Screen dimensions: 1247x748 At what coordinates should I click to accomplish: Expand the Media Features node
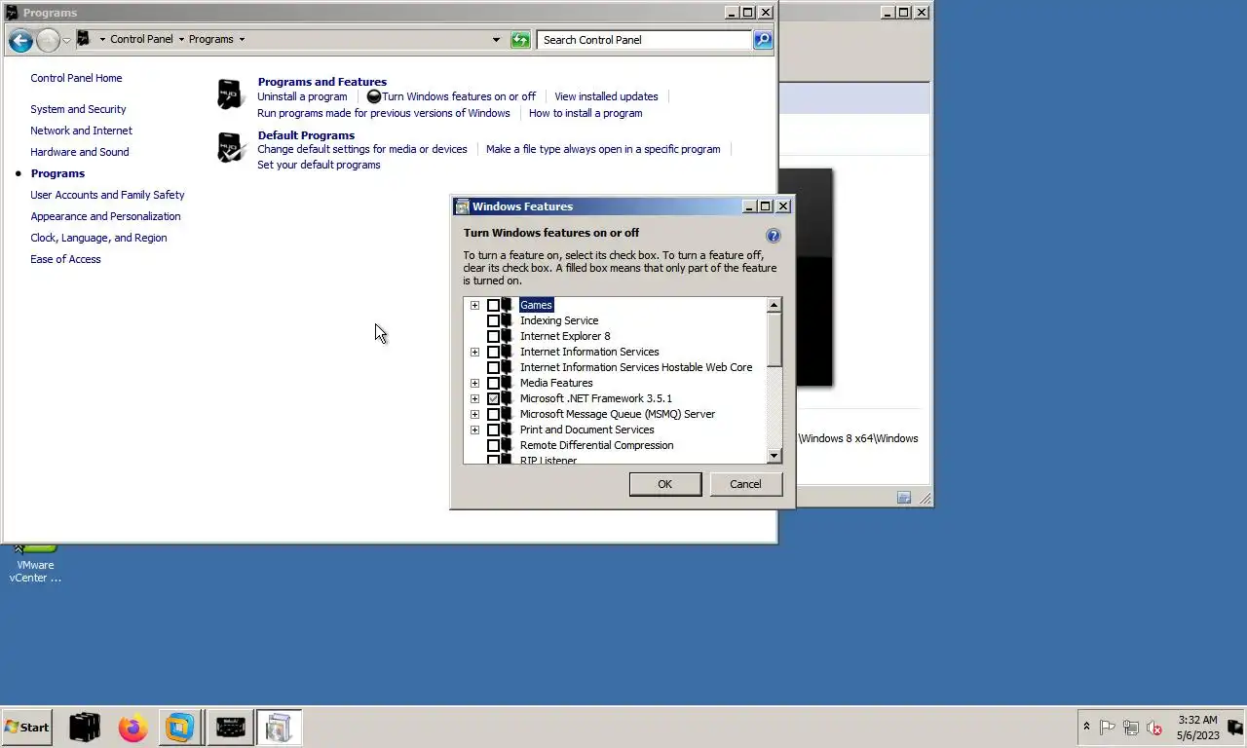pos(474,383)
